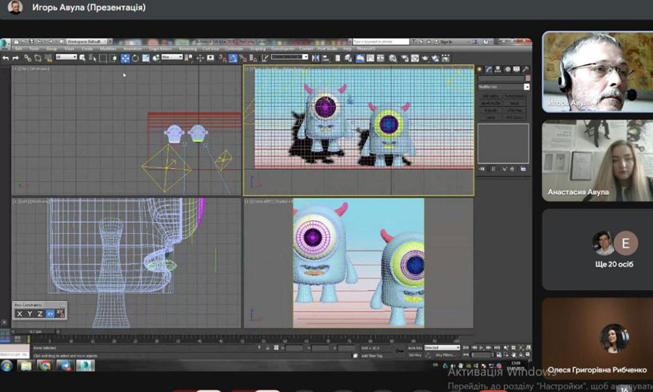Toggle Show End Result in modifier stack
The width and height of the screenshot is (653, 392).
[493, 169]
